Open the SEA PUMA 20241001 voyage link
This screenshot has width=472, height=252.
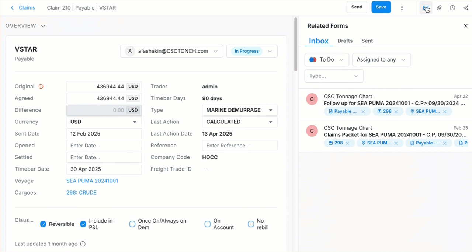coord(92,181)
